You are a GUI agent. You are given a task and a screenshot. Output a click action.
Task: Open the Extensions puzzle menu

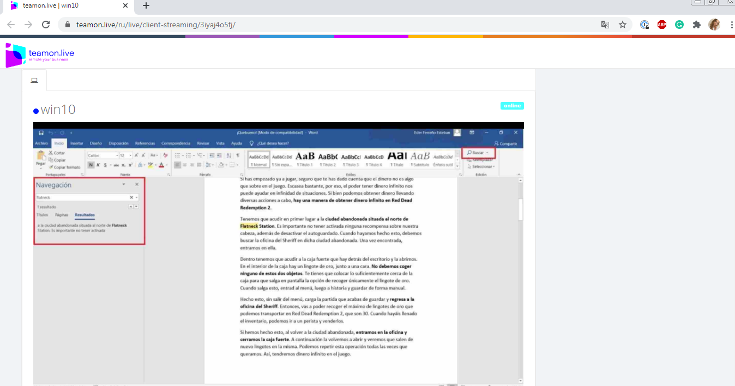697,25
